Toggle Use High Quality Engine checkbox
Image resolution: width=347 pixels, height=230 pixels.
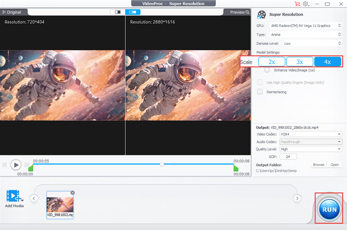tap(260, 82)
